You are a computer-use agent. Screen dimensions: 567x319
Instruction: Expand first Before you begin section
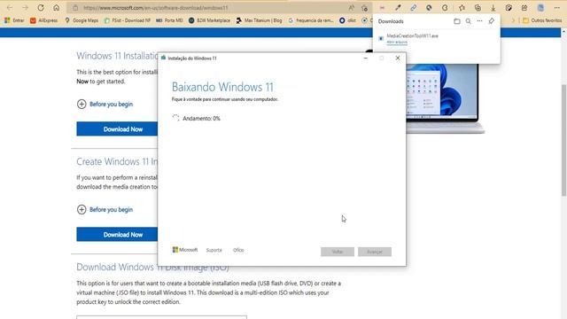[x=105, y=105]
